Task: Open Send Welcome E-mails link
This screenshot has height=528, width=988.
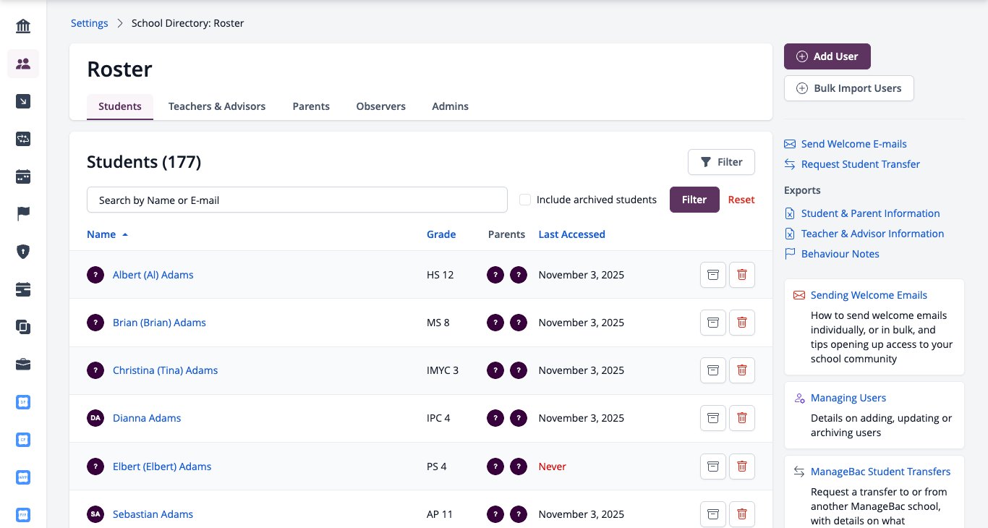Action: pos(853,144)
